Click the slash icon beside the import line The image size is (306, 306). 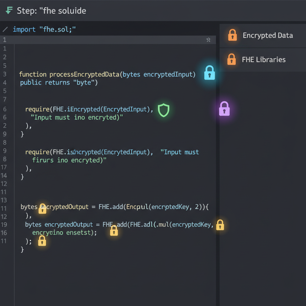click(x=5, y=29)
